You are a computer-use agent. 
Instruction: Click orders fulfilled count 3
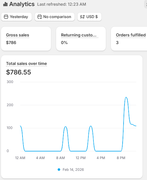117,42
